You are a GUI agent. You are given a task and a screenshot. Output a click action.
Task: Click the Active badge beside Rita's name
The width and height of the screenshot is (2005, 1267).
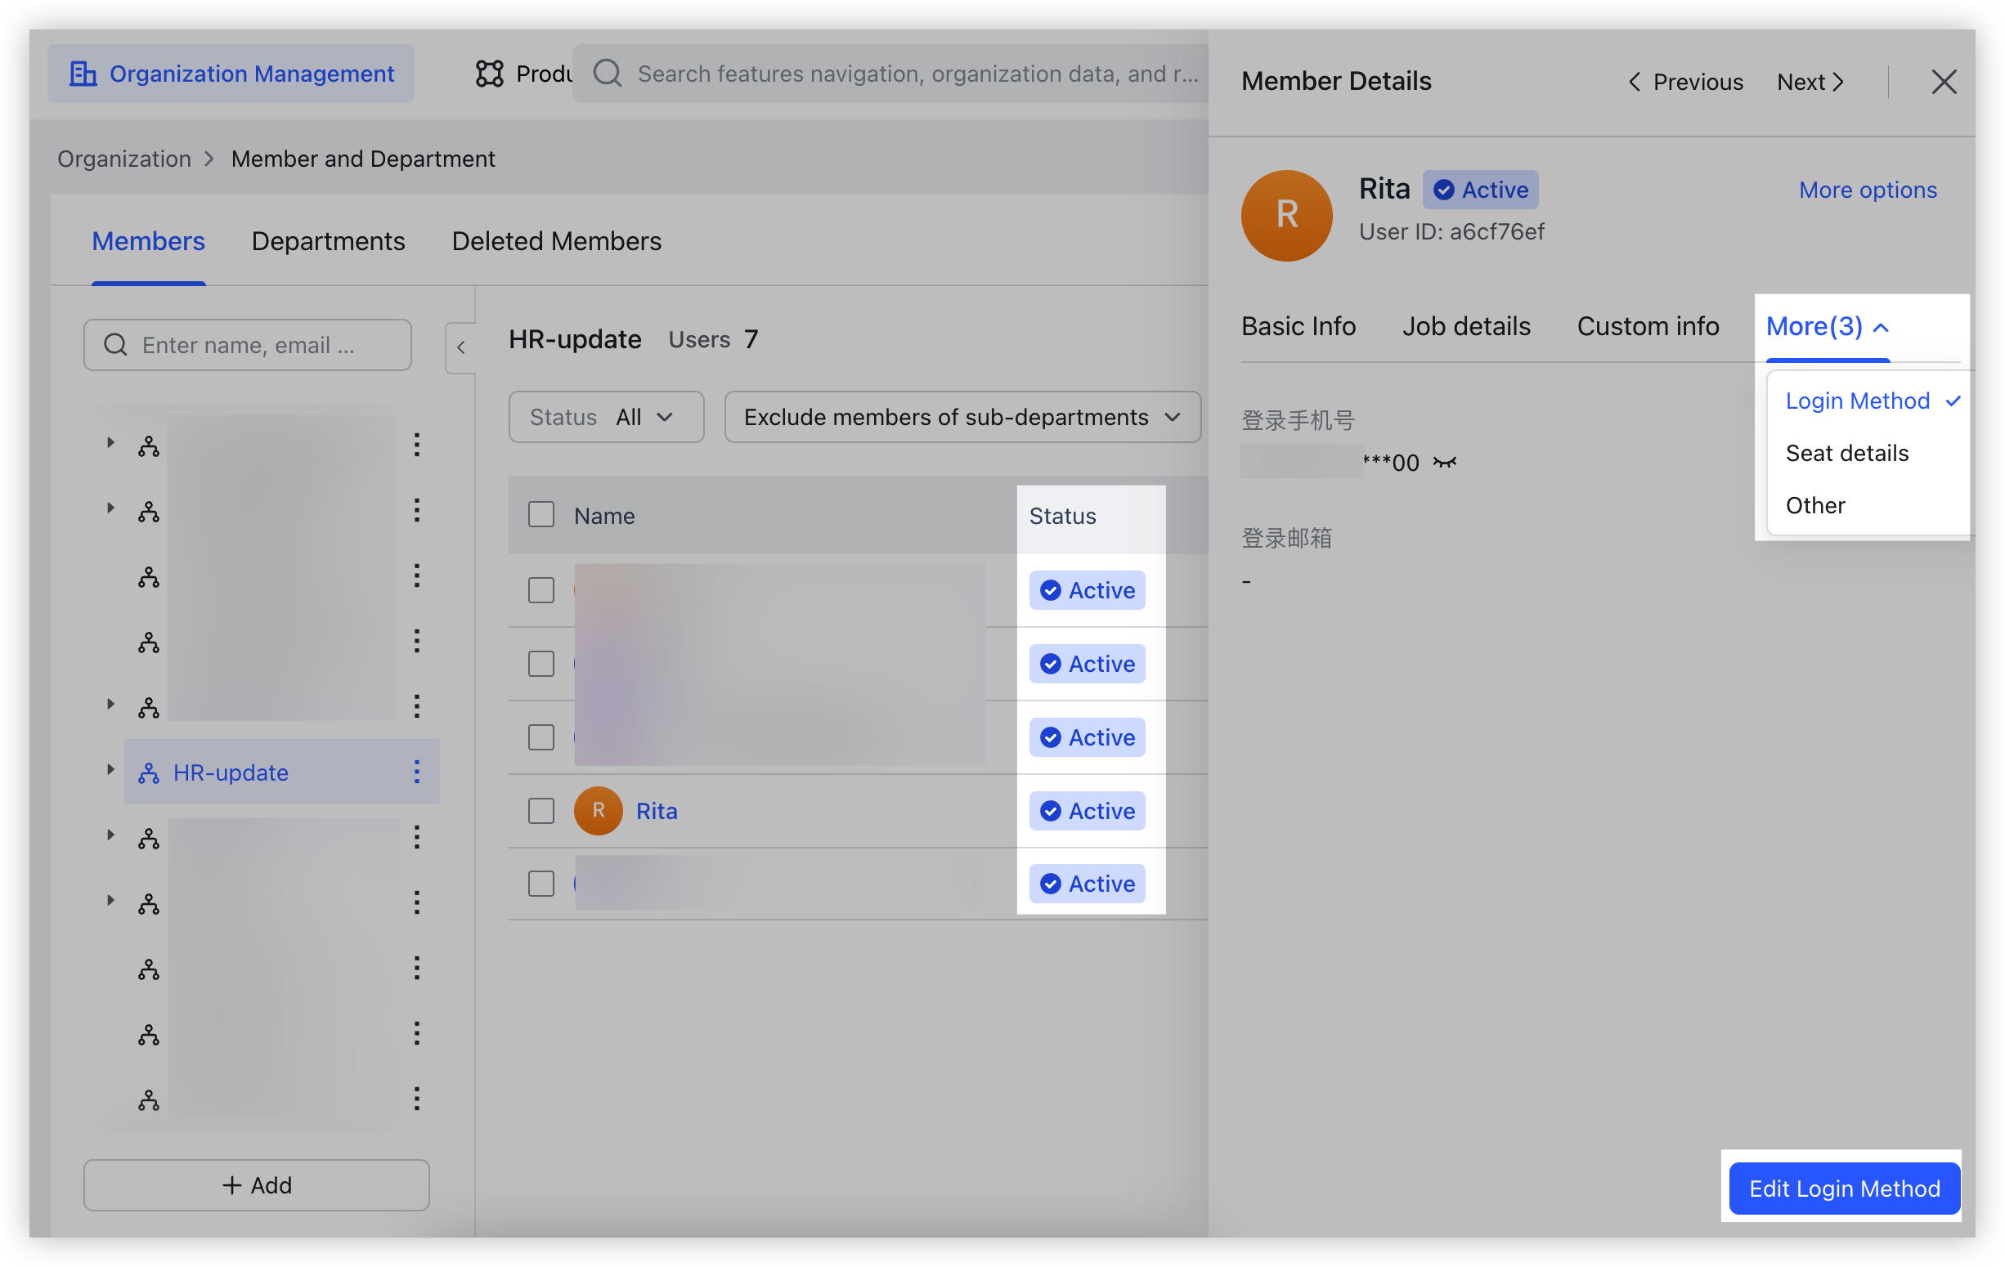point(1479,190)
